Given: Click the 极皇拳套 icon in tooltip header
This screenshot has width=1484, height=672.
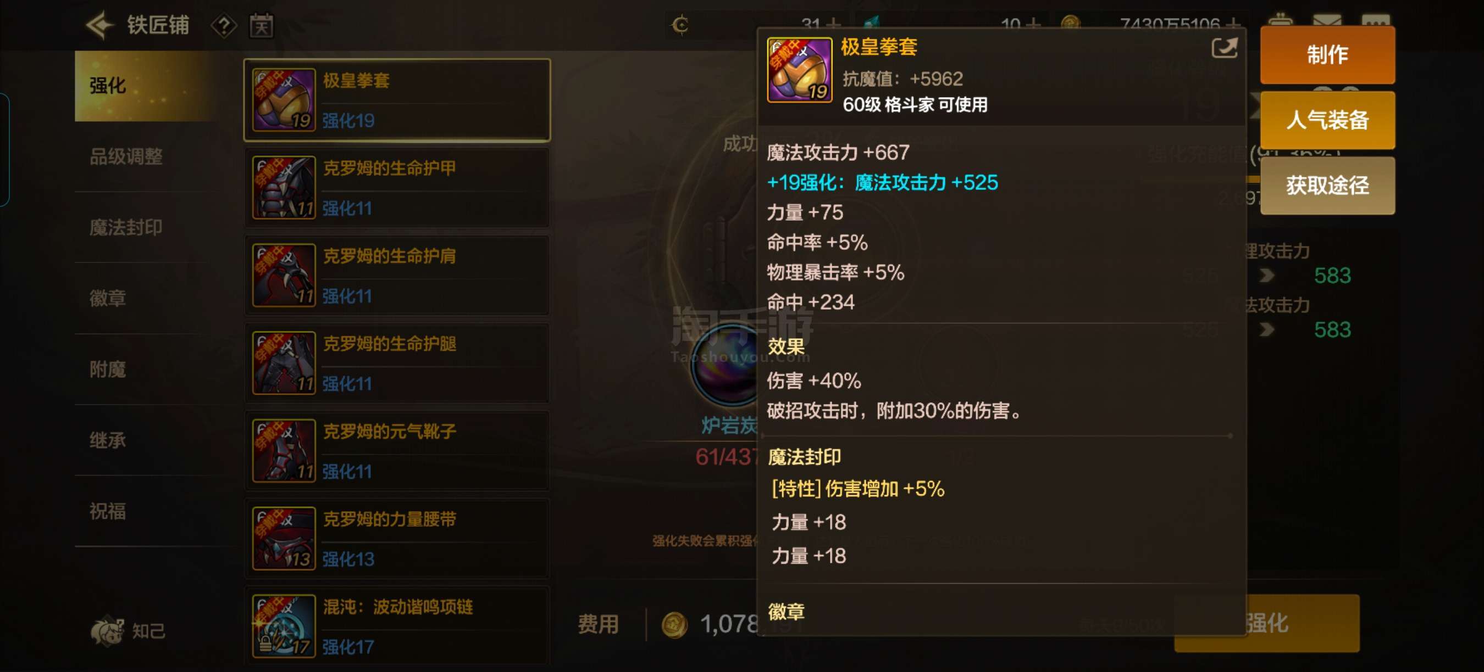Looking at the screenshot, I should pos(799,70).
